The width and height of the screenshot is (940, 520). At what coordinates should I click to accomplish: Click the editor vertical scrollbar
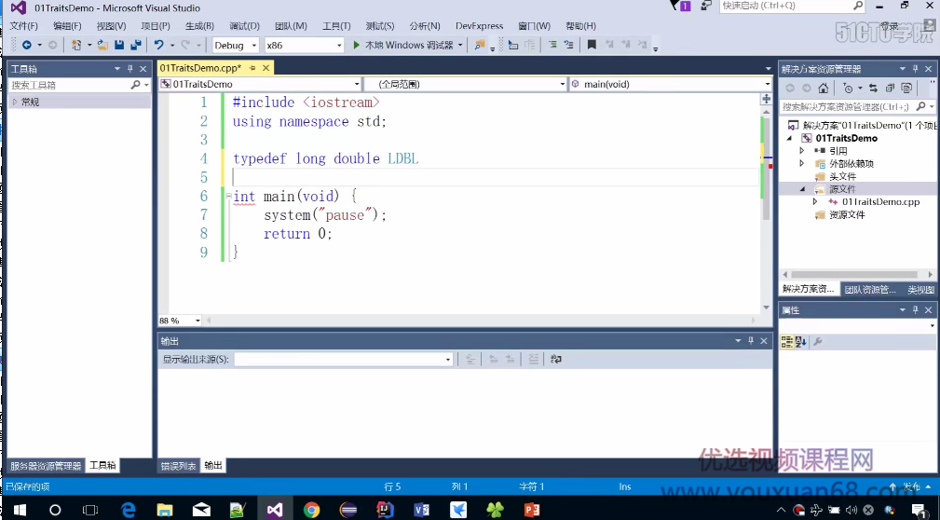click(x=767, y=168)
